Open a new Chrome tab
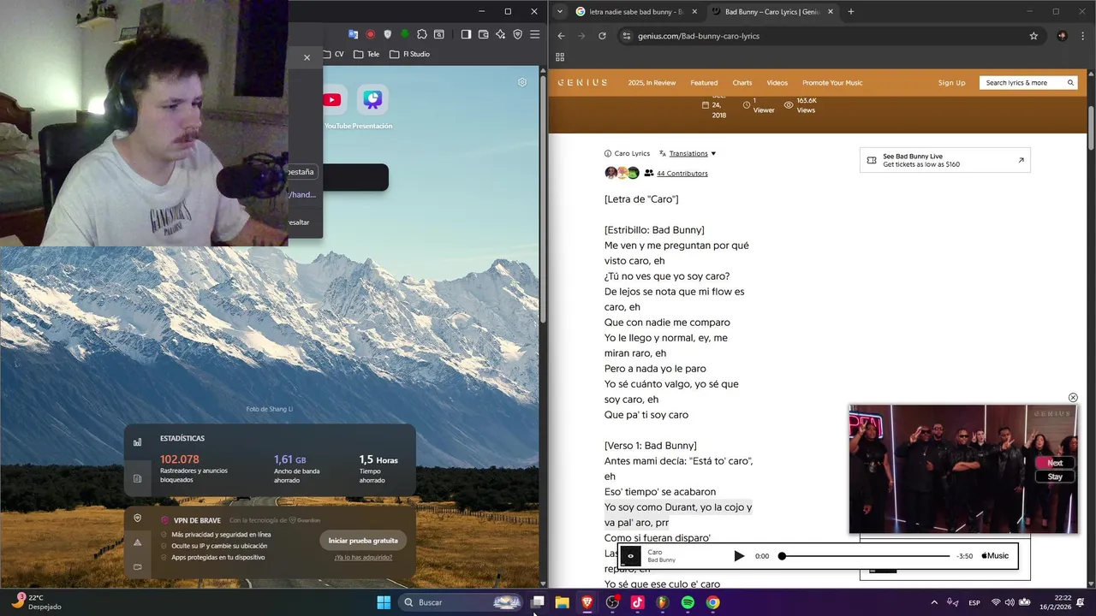The image size is (1096, 616). pyautogui.click(x=850, y=11)
